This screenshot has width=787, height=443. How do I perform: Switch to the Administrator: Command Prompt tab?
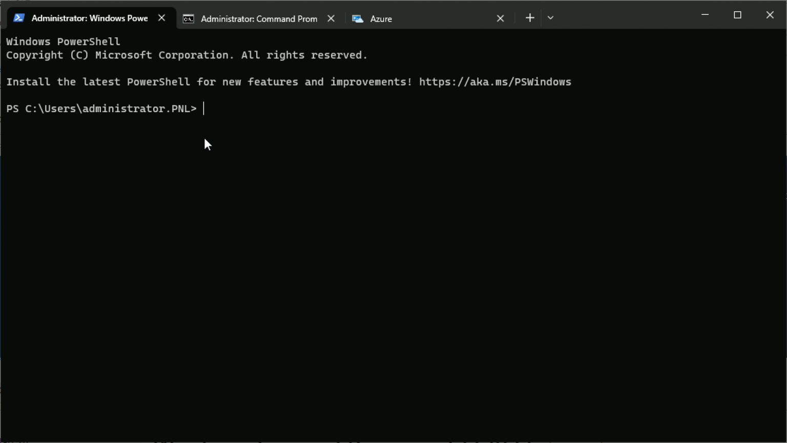(x=259, y=18)
